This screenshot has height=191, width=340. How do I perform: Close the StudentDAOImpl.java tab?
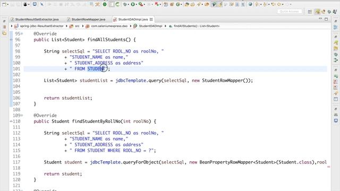point(151,19)
